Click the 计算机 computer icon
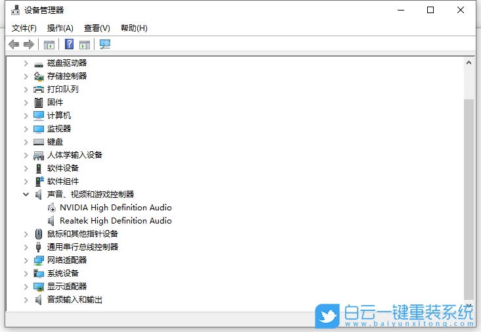 pos(39,116)
